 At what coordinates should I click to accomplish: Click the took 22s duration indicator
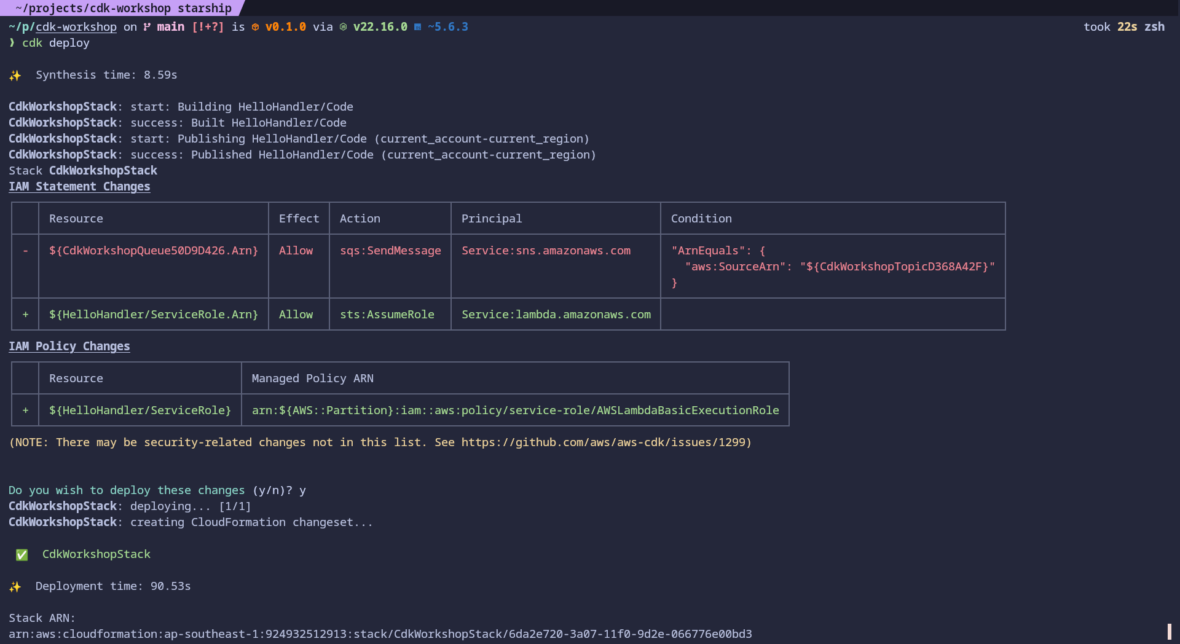(x=1110, y=27)
